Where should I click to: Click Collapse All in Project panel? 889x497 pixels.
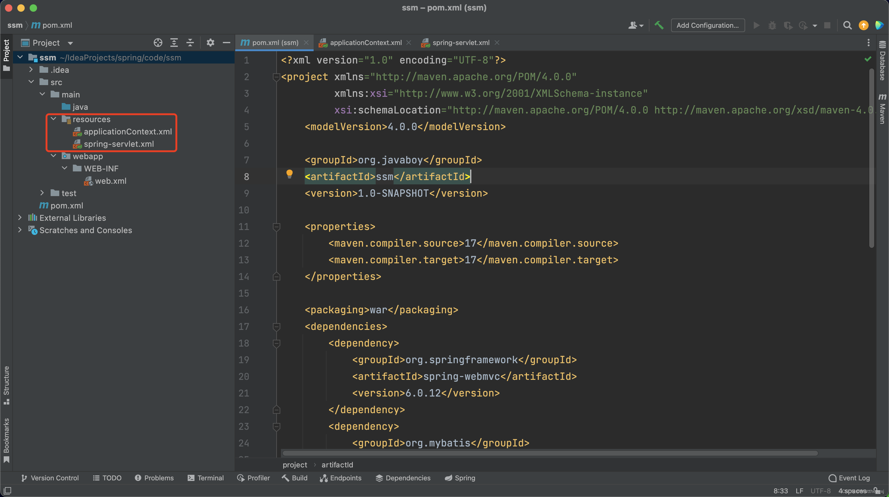[x=190, y=43]
